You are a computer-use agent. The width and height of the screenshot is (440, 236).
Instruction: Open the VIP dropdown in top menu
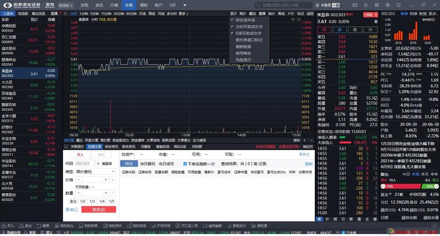[x=174, y=5]
